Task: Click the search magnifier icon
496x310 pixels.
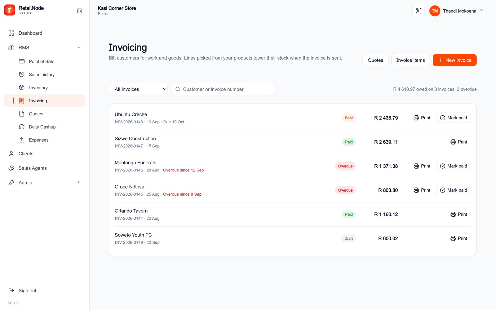Action: coord(178,89)
